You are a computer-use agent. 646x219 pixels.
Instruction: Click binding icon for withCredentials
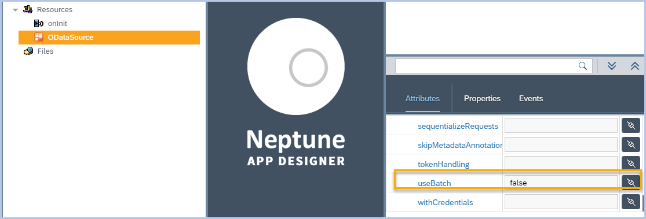(631, 202)
